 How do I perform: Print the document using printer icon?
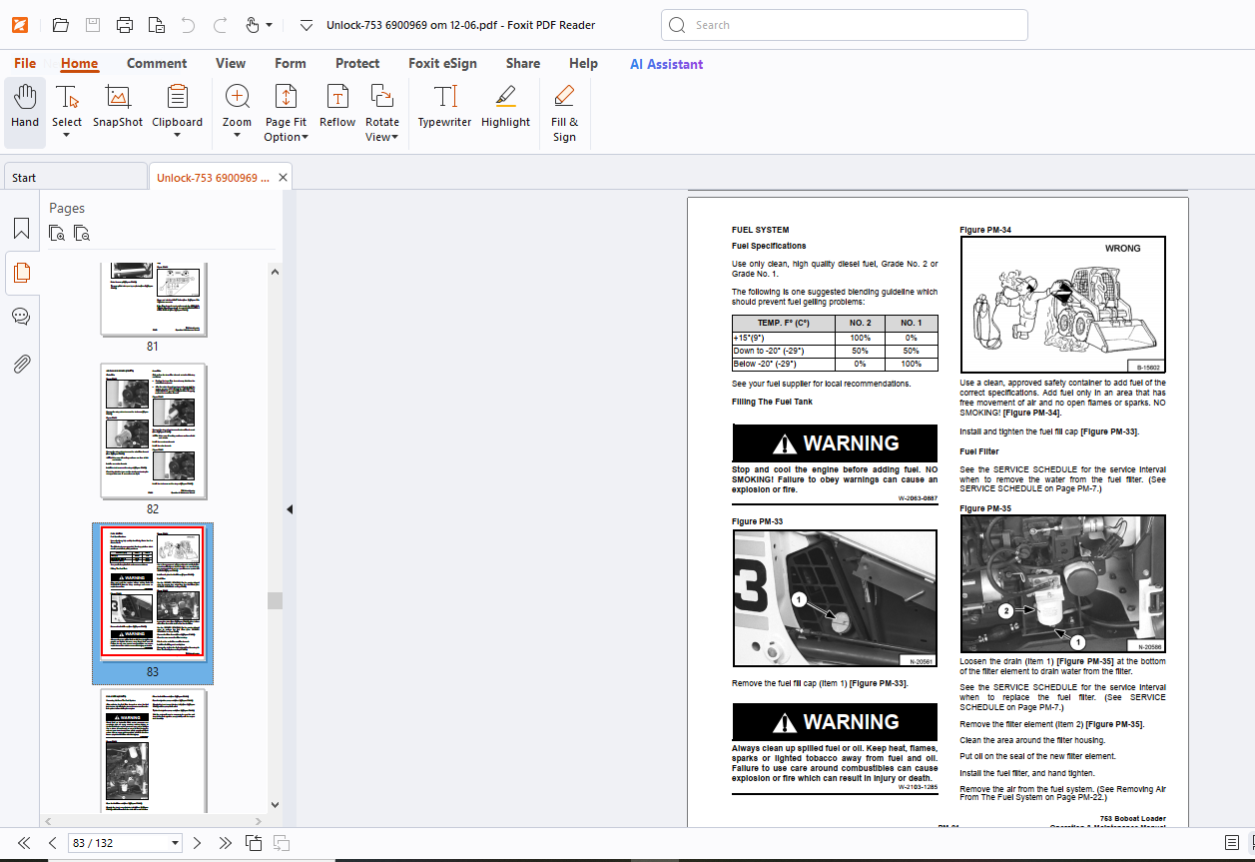[x=124, y=25]
